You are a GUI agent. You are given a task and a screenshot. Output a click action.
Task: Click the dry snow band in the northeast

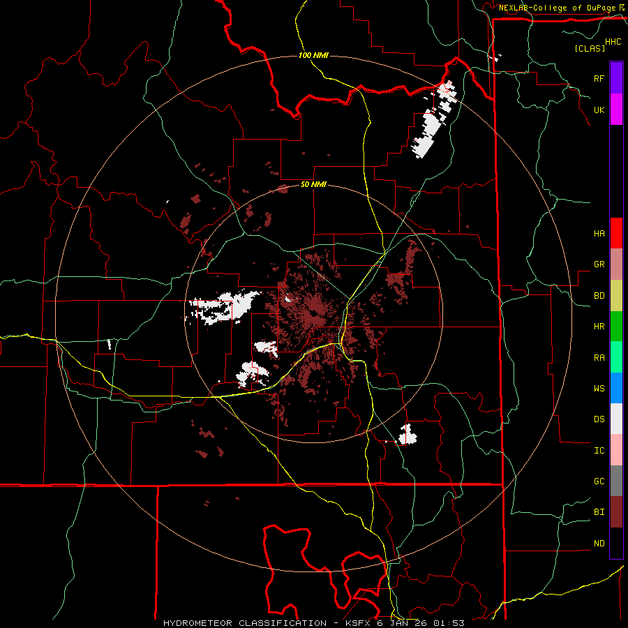[434, 120]
